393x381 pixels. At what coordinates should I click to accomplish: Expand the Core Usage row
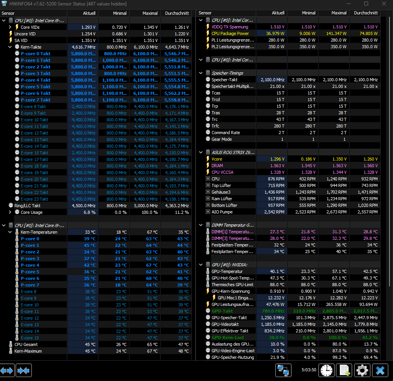point(10,212)
